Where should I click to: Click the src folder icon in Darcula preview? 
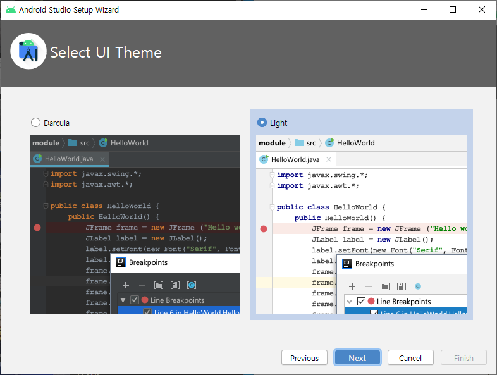pos(73,143)
